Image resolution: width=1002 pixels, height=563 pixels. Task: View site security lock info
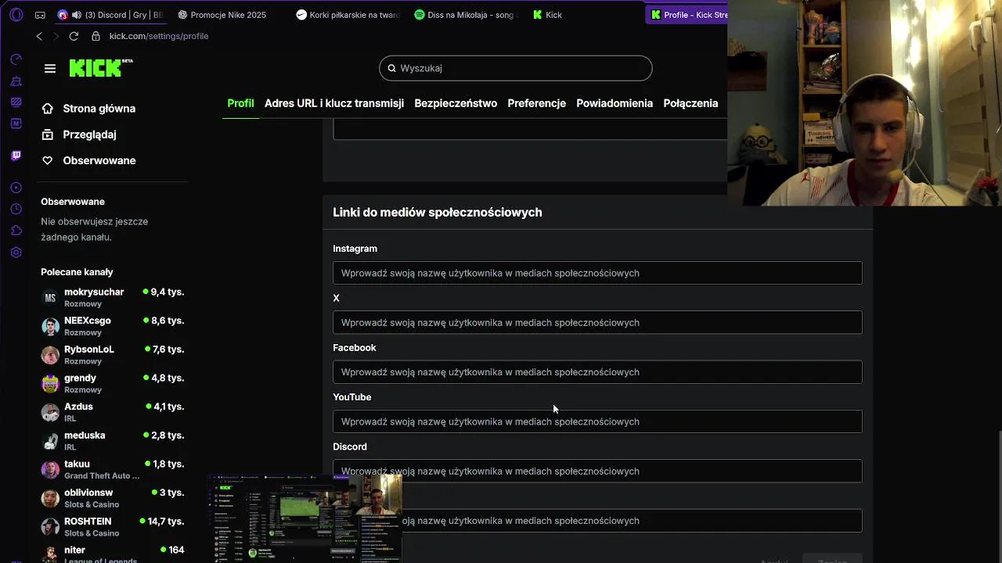96,36
